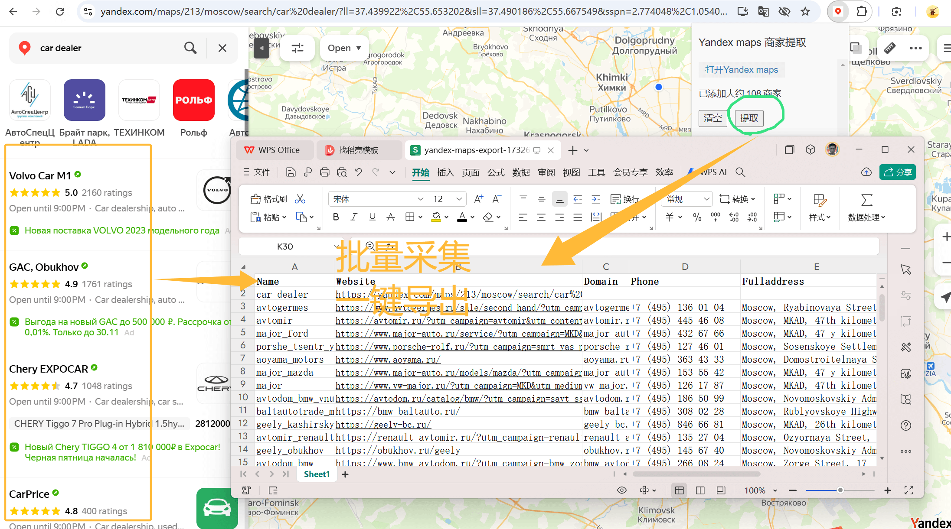The image size is (951, 529).
Task: Click the Yandex search magnifier icon
Action: pos(190,48)
